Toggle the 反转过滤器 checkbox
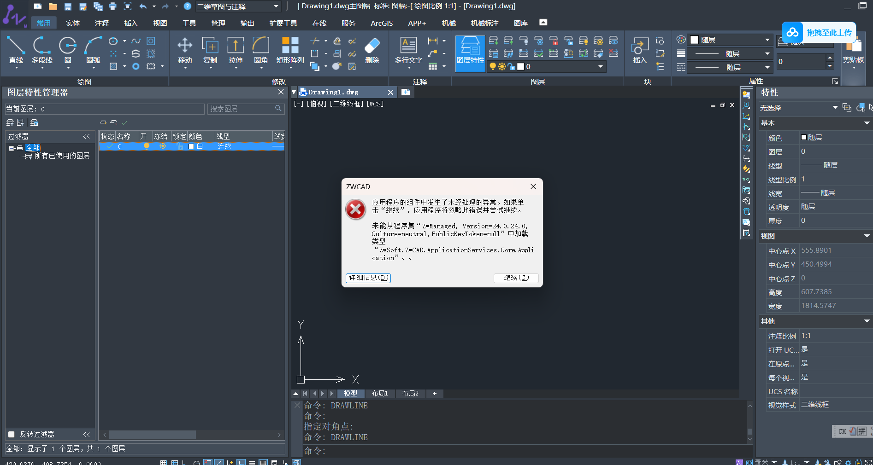 pyautogui.click(x=12, y=434)
